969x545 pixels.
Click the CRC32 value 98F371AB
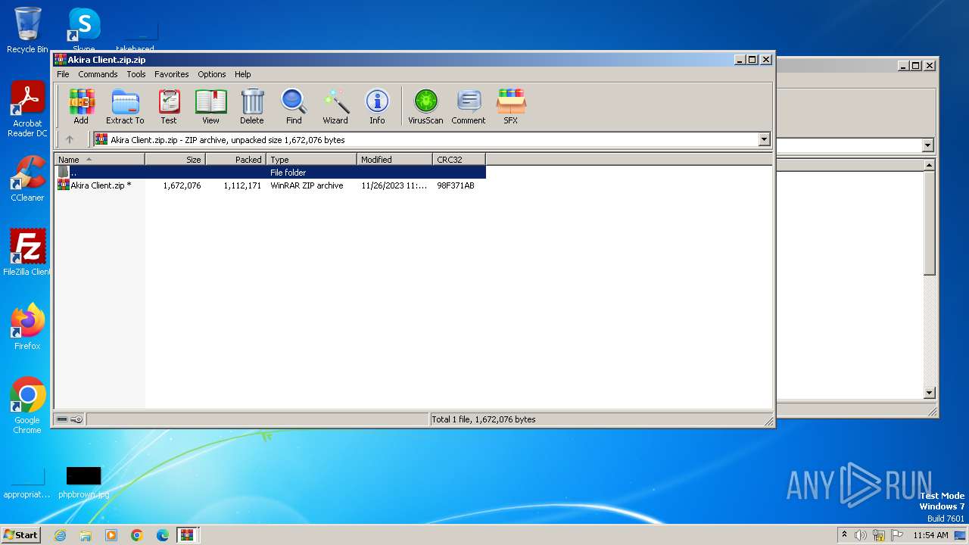456,185
